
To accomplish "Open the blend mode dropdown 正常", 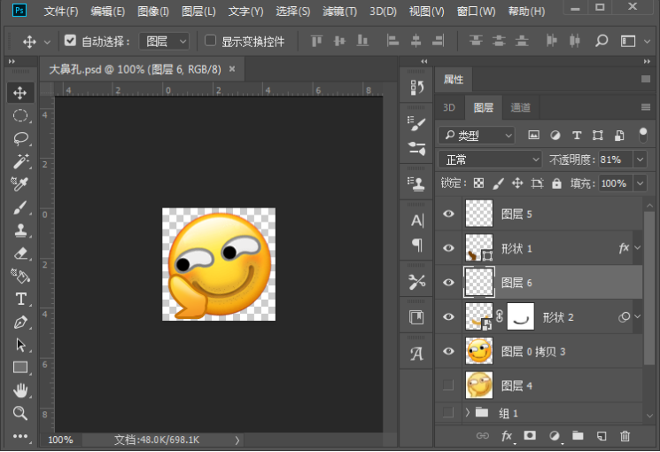I will (491, 160).
